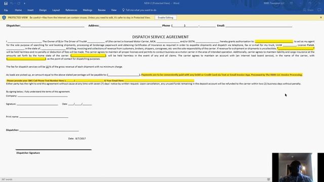Click the Share button
The width and height of the screenshot is (324, 182).
[x=308, y=10]
